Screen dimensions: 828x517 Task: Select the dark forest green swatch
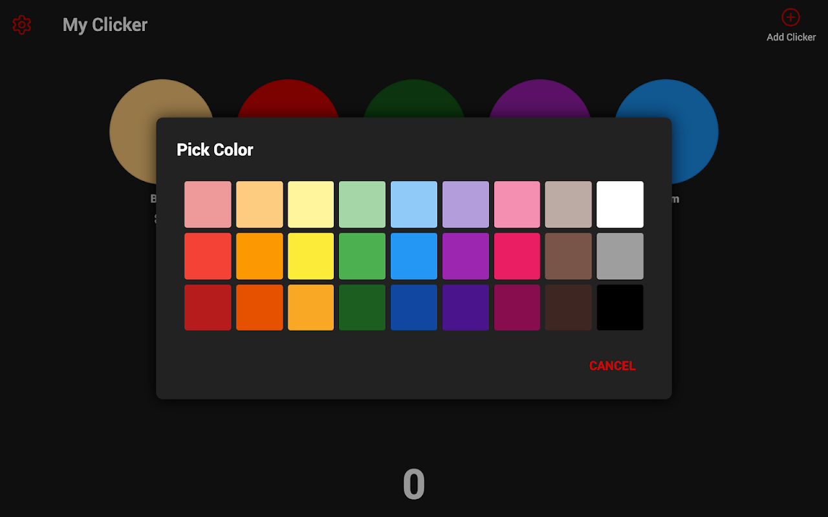tap(362, 308)
